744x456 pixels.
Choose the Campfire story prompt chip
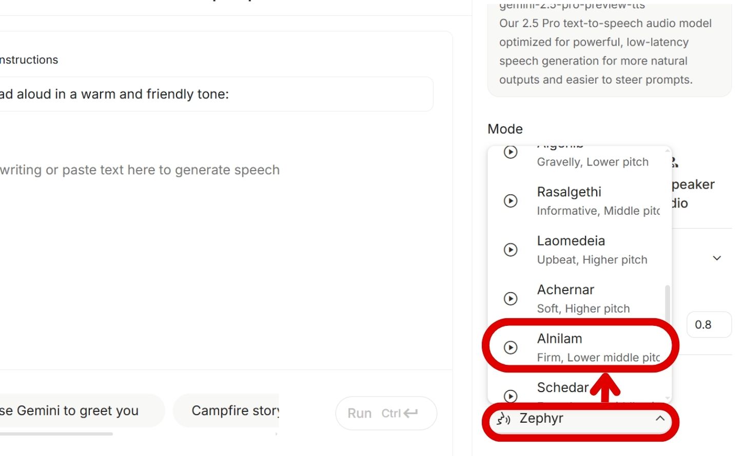click(231, 411)
